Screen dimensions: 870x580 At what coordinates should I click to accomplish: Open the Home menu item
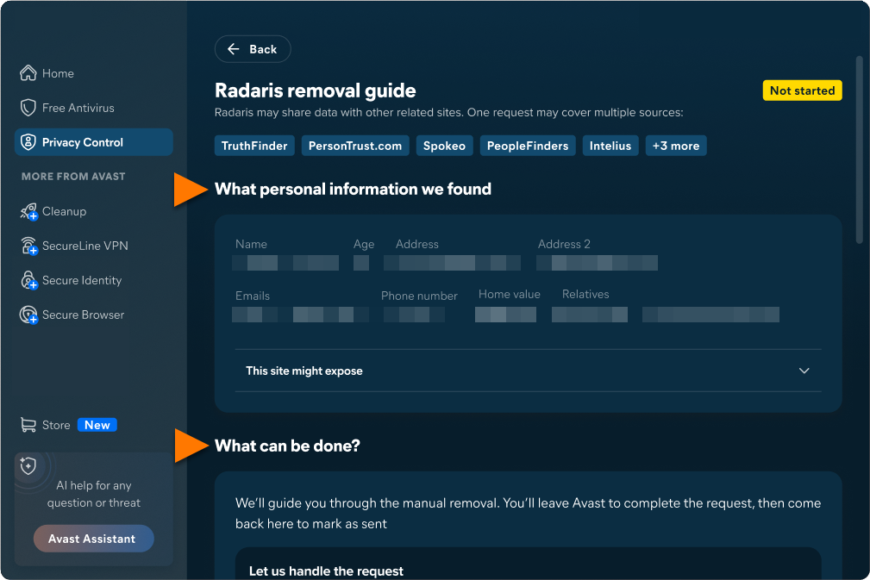(x=94, y=73)
